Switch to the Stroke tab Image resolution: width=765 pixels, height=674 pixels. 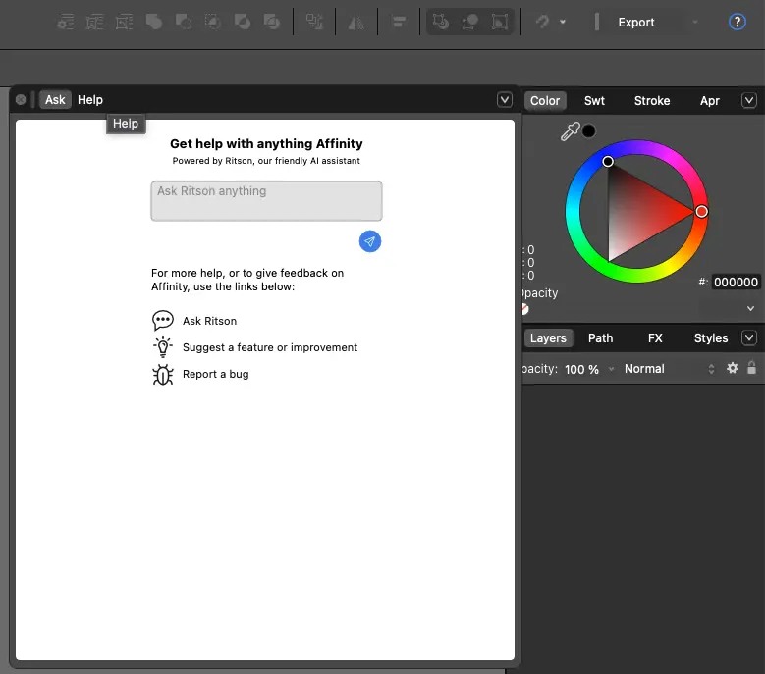click(x=652, y=101)
